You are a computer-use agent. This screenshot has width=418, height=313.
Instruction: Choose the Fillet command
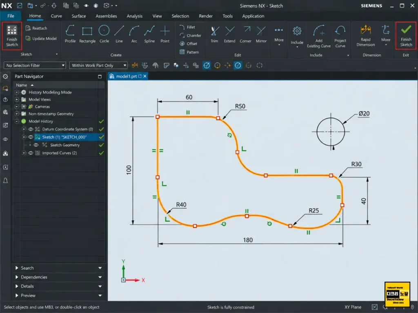coord(187,27)
